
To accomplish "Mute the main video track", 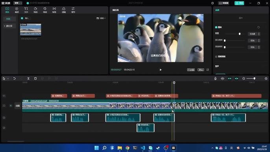I will (x=11, y=106).
